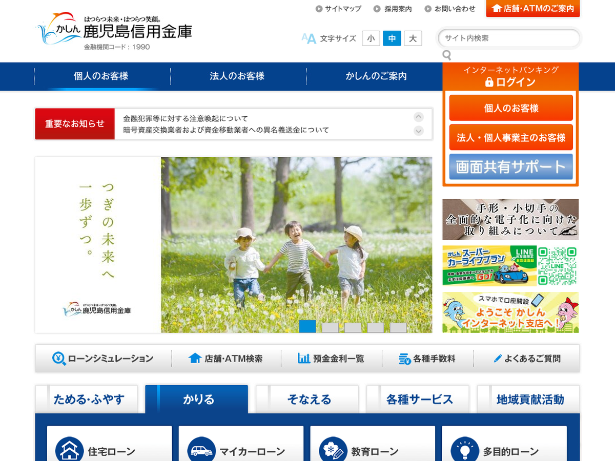Select the second carousel slide indicator
615x461 pixels.
(330, 328)
